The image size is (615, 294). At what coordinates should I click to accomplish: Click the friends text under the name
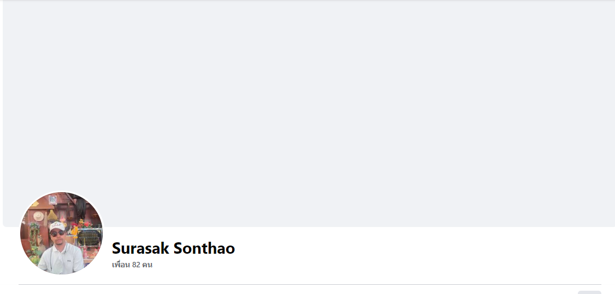(x=132, y=265)
